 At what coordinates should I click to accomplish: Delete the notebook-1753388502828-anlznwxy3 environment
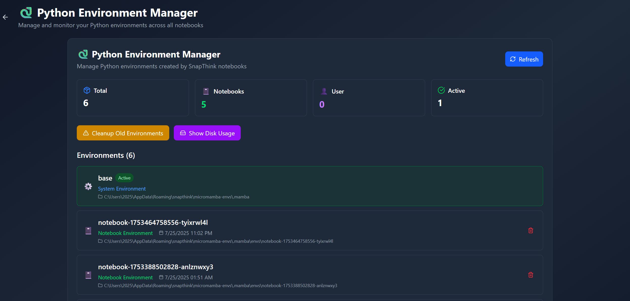530,275
